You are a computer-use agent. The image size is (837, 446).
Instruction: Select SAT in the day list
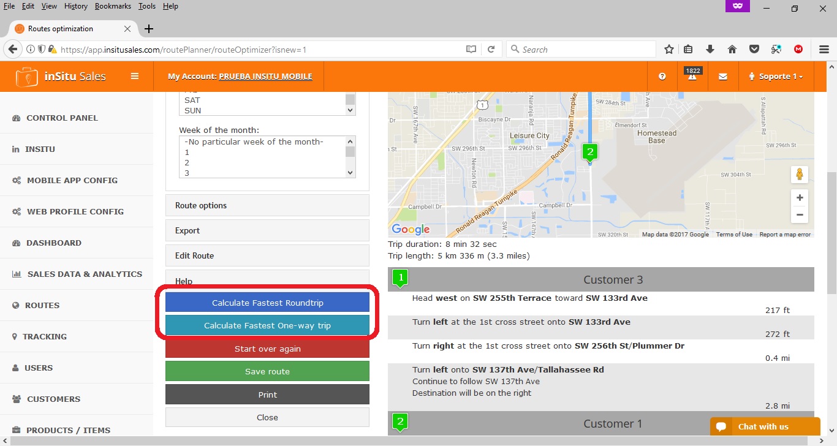click(x=192, y=100)
